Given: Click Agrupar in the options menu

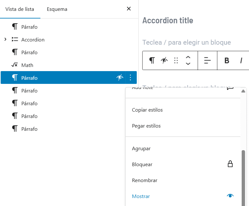Looking at the screenshot, I should pos(141,149).
